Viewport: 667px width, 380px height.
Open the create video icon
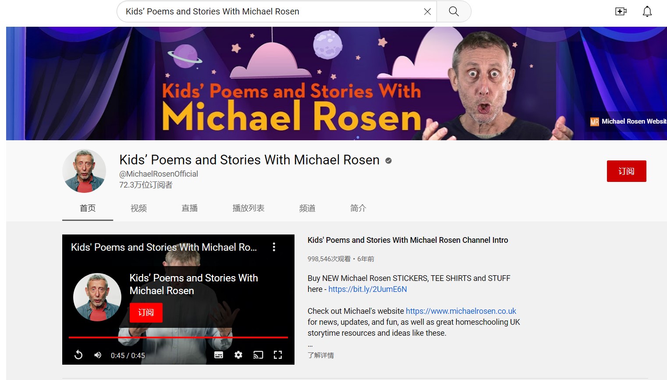(x=621, y=11)
